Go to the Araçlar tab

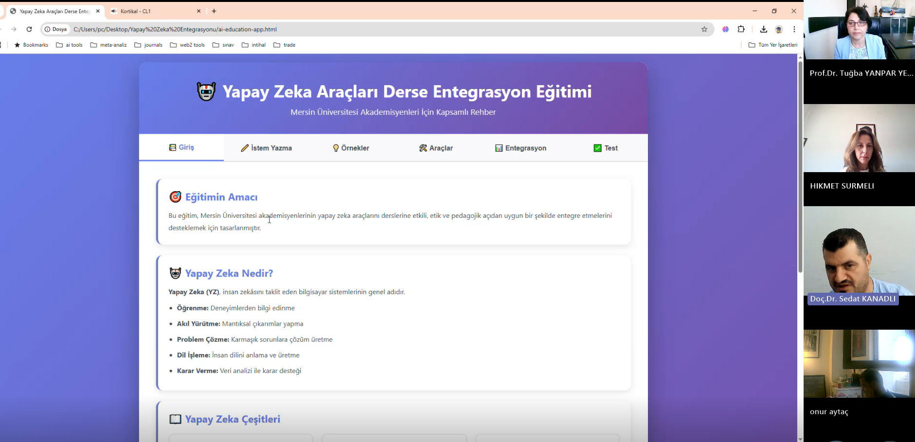pos(436,148)
